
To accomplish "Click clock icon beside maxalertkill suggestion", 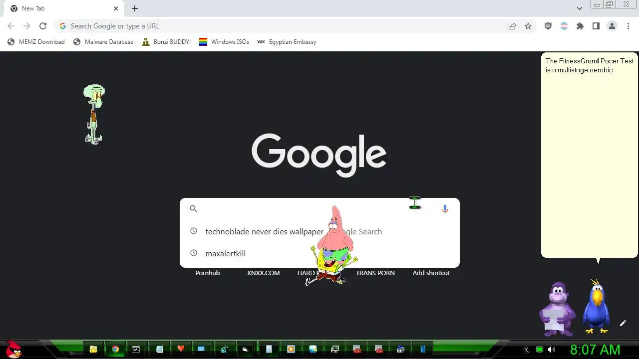I will click(x=194, y=253).
